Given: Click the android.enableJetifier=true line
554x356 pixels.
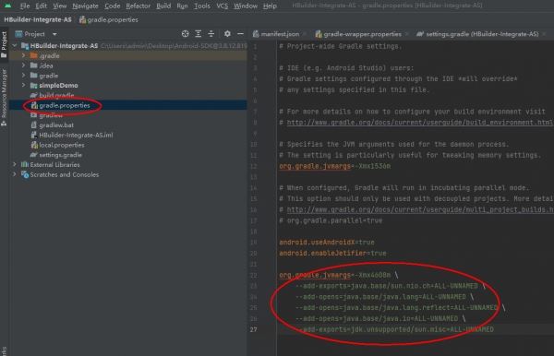Looking at the screenshot, I should tap(332, 253).
